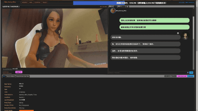
Task: Click the Last Broadcast label
Action: 9,100
